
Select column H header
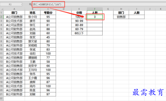pyautogui.click(x=121, y=9)
